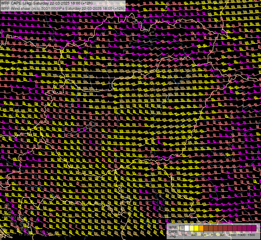The image size is (261, 240).
Task: Click the "CAPE" text in the legend
Action: pos(173,232)
